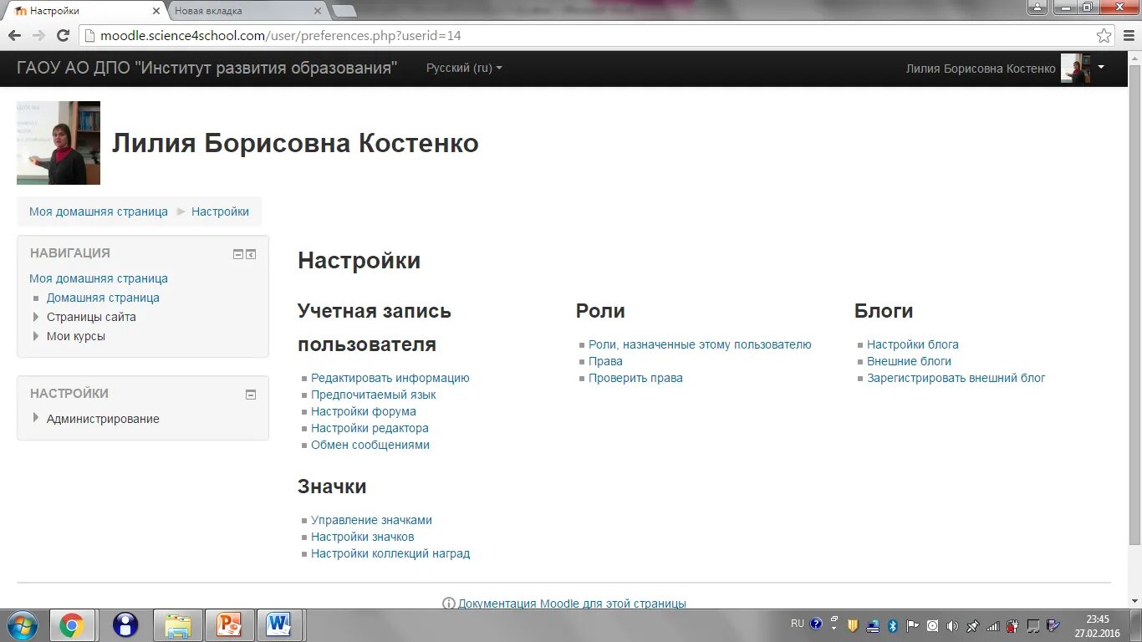
Task: Open Проверить права link
Action: point(635,378)
